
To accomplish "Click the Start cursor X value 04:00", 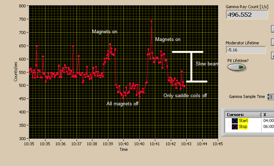I will point(268,121).
